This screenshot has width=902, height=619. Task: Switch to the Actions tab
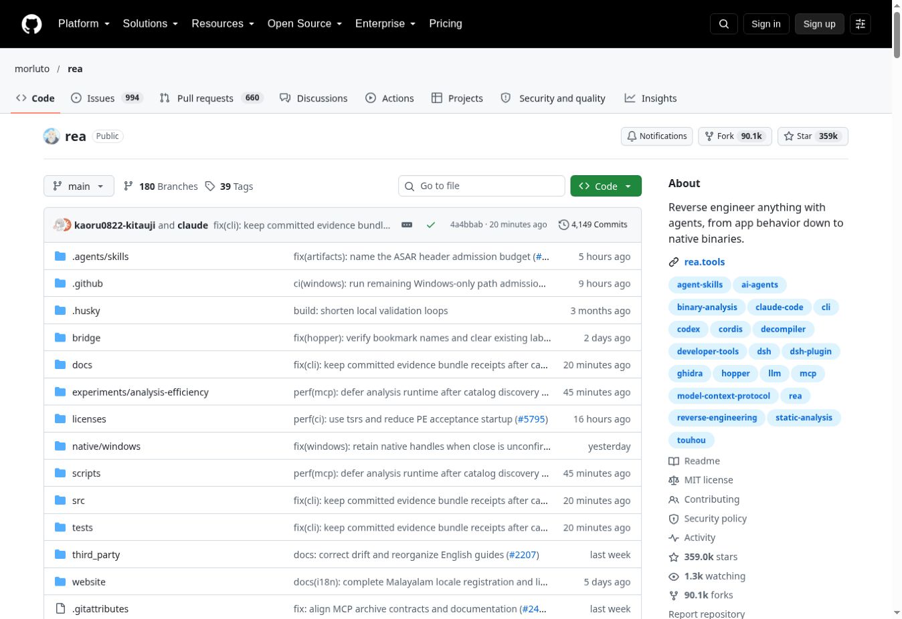pyautogui.click(x=389, y=98)
